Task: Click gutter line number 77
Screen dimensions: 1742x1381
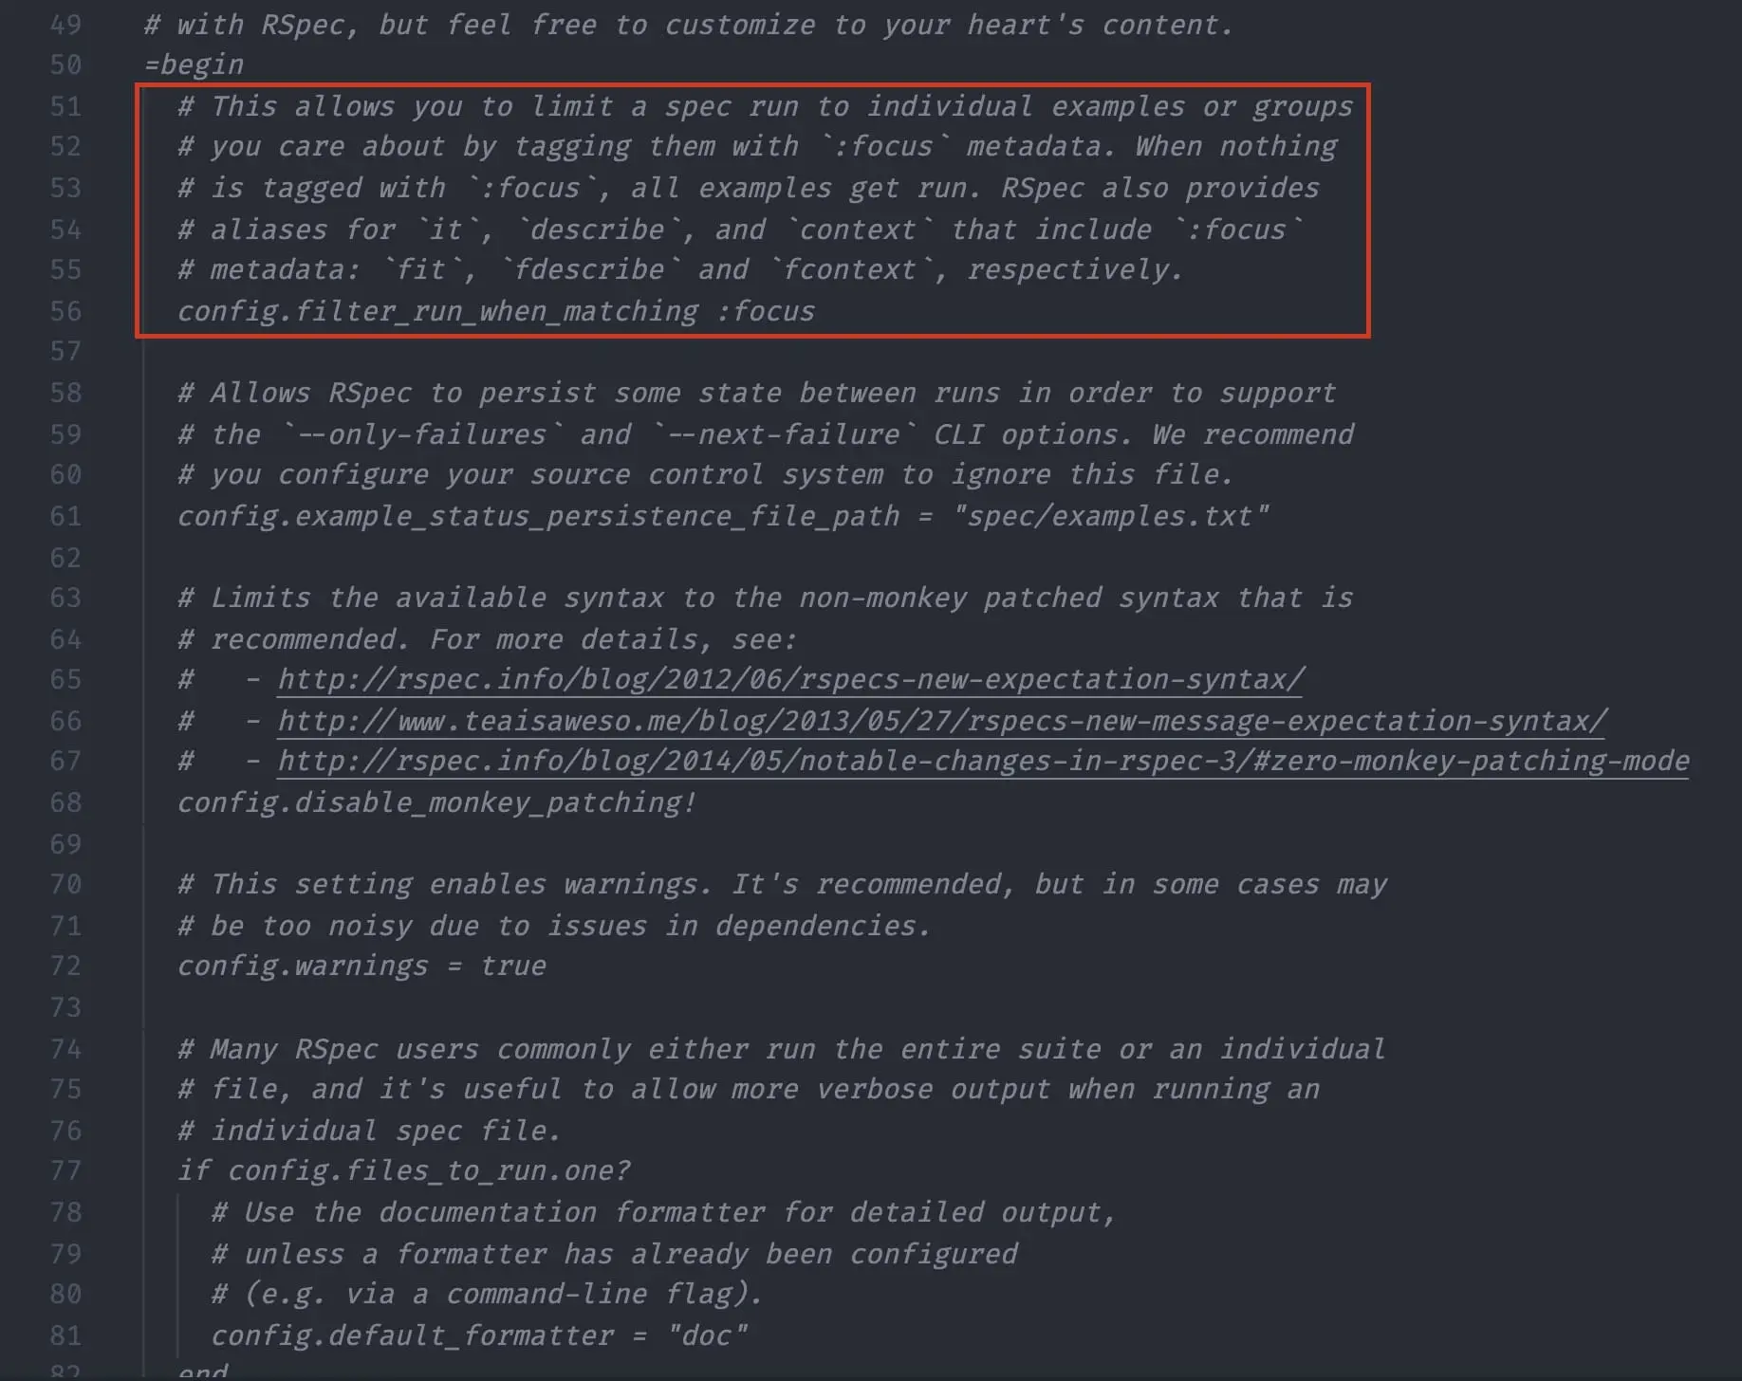Action: [65, 1170]
